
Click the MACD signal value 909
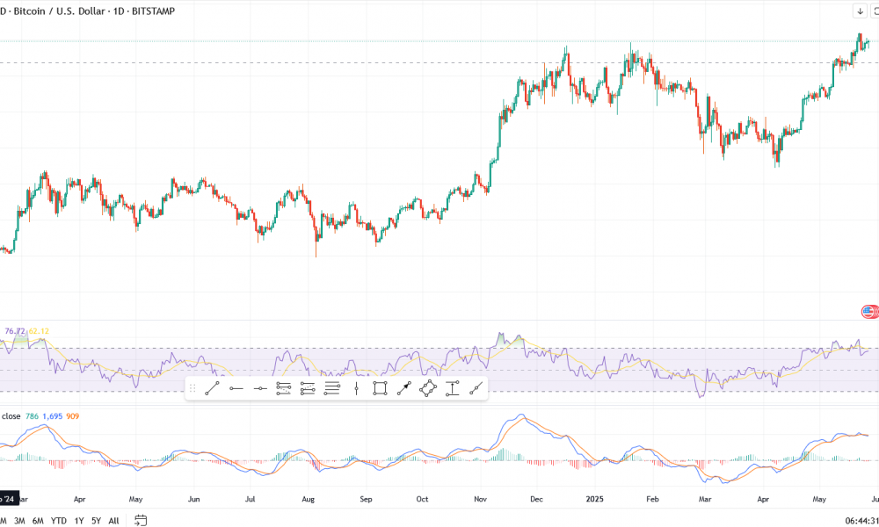(72, 416)
